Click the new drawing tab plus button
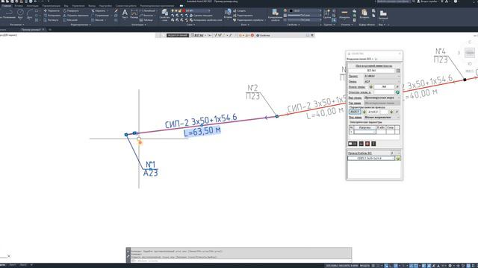The height and width of the screenshot is (268, 478). pos(50,30)
